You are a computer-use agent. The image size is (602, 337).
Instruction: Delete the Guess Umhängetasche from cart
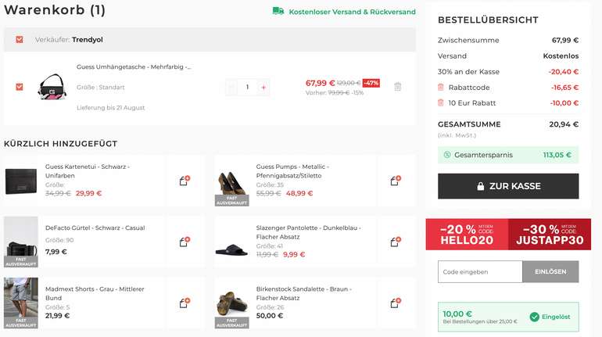pos(397,87)
